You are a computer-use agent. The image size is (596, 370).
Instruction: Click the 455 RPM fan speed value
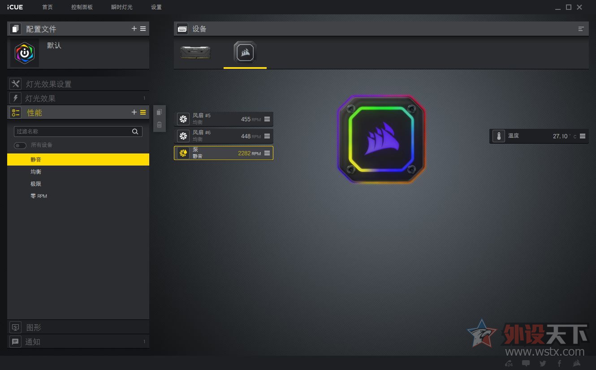(x=251, y=119)
